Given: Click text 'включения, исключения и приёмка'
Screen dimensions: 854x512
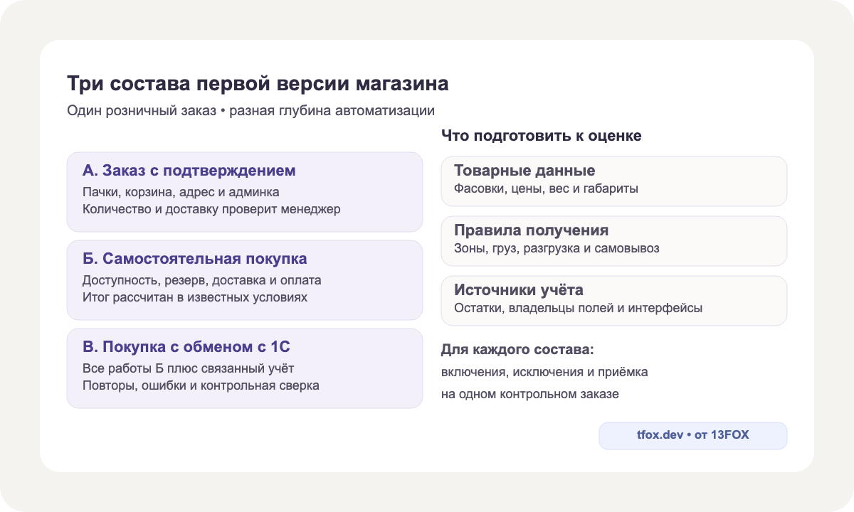Looking at the screenshot, I should pyautogui.click(x=544, y=372).
